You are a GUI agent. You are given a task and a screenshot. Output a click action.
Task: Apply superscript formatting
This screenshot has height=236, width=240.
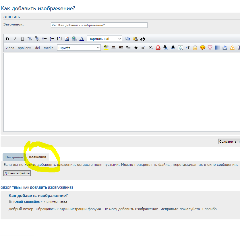click(x=143, y=48)
